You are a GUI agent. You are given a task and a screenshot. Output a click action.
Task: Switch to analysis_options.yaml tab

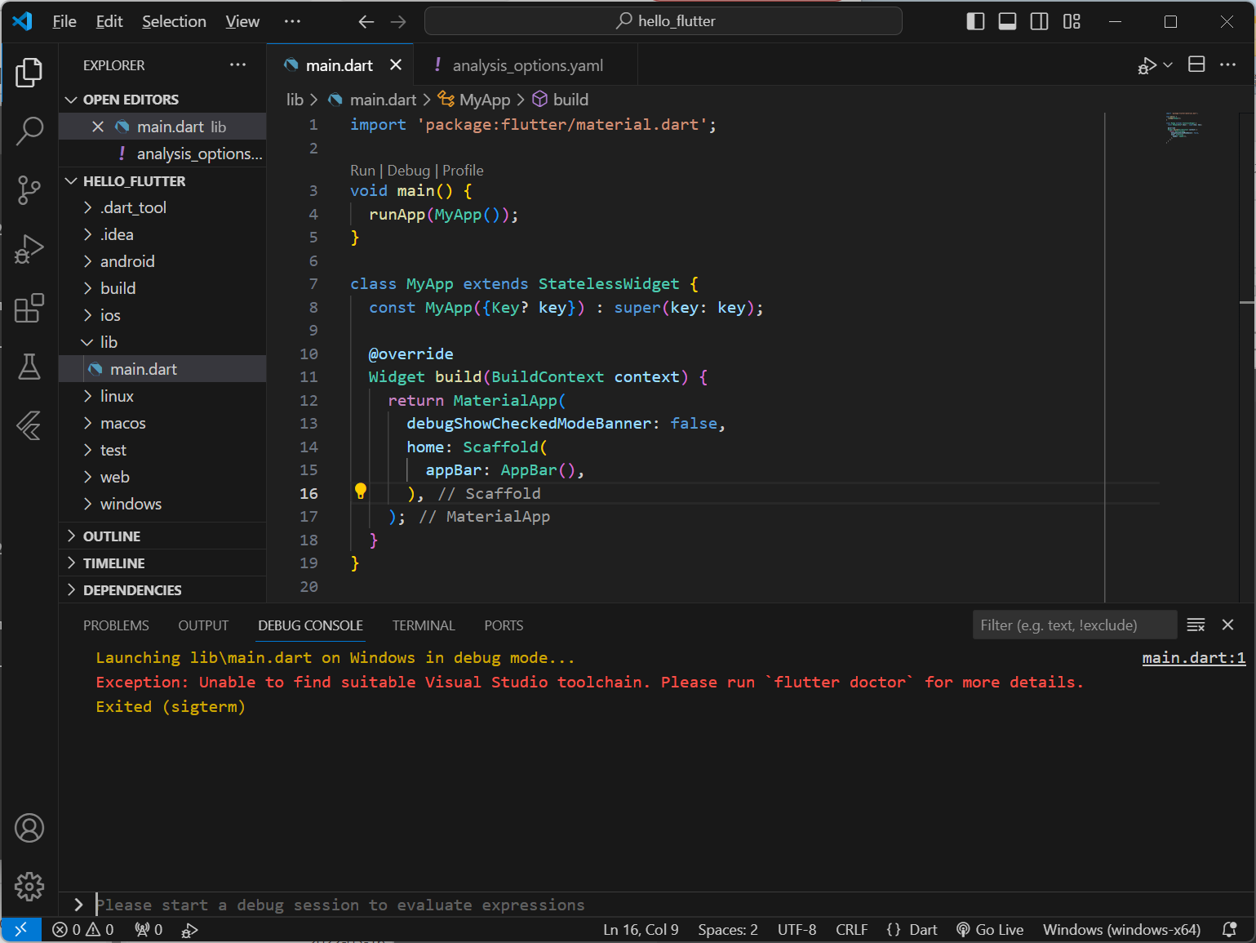(x=526, y=65)
